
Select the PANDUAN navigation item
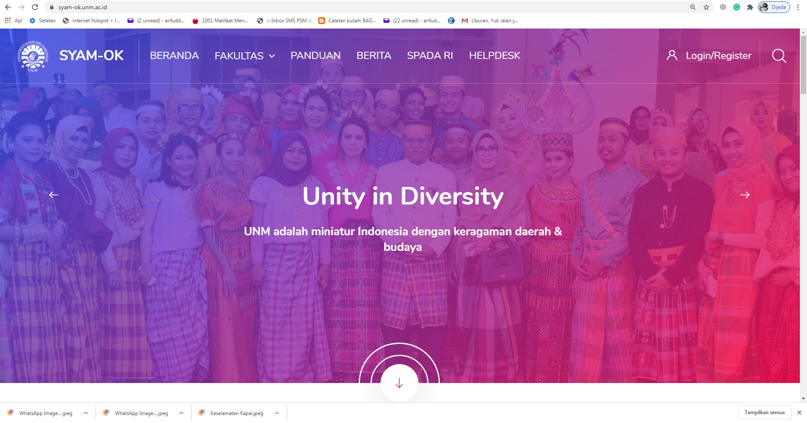[315, 55]
